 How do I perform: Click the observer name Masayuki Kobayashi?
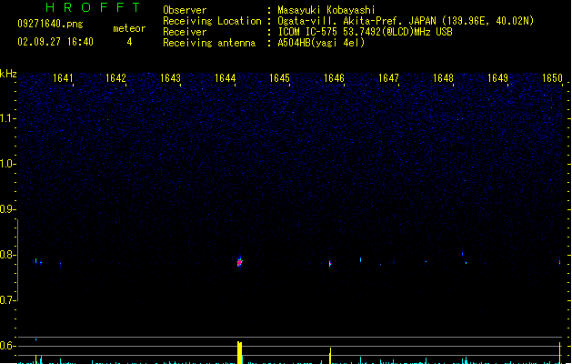[326, 10]
